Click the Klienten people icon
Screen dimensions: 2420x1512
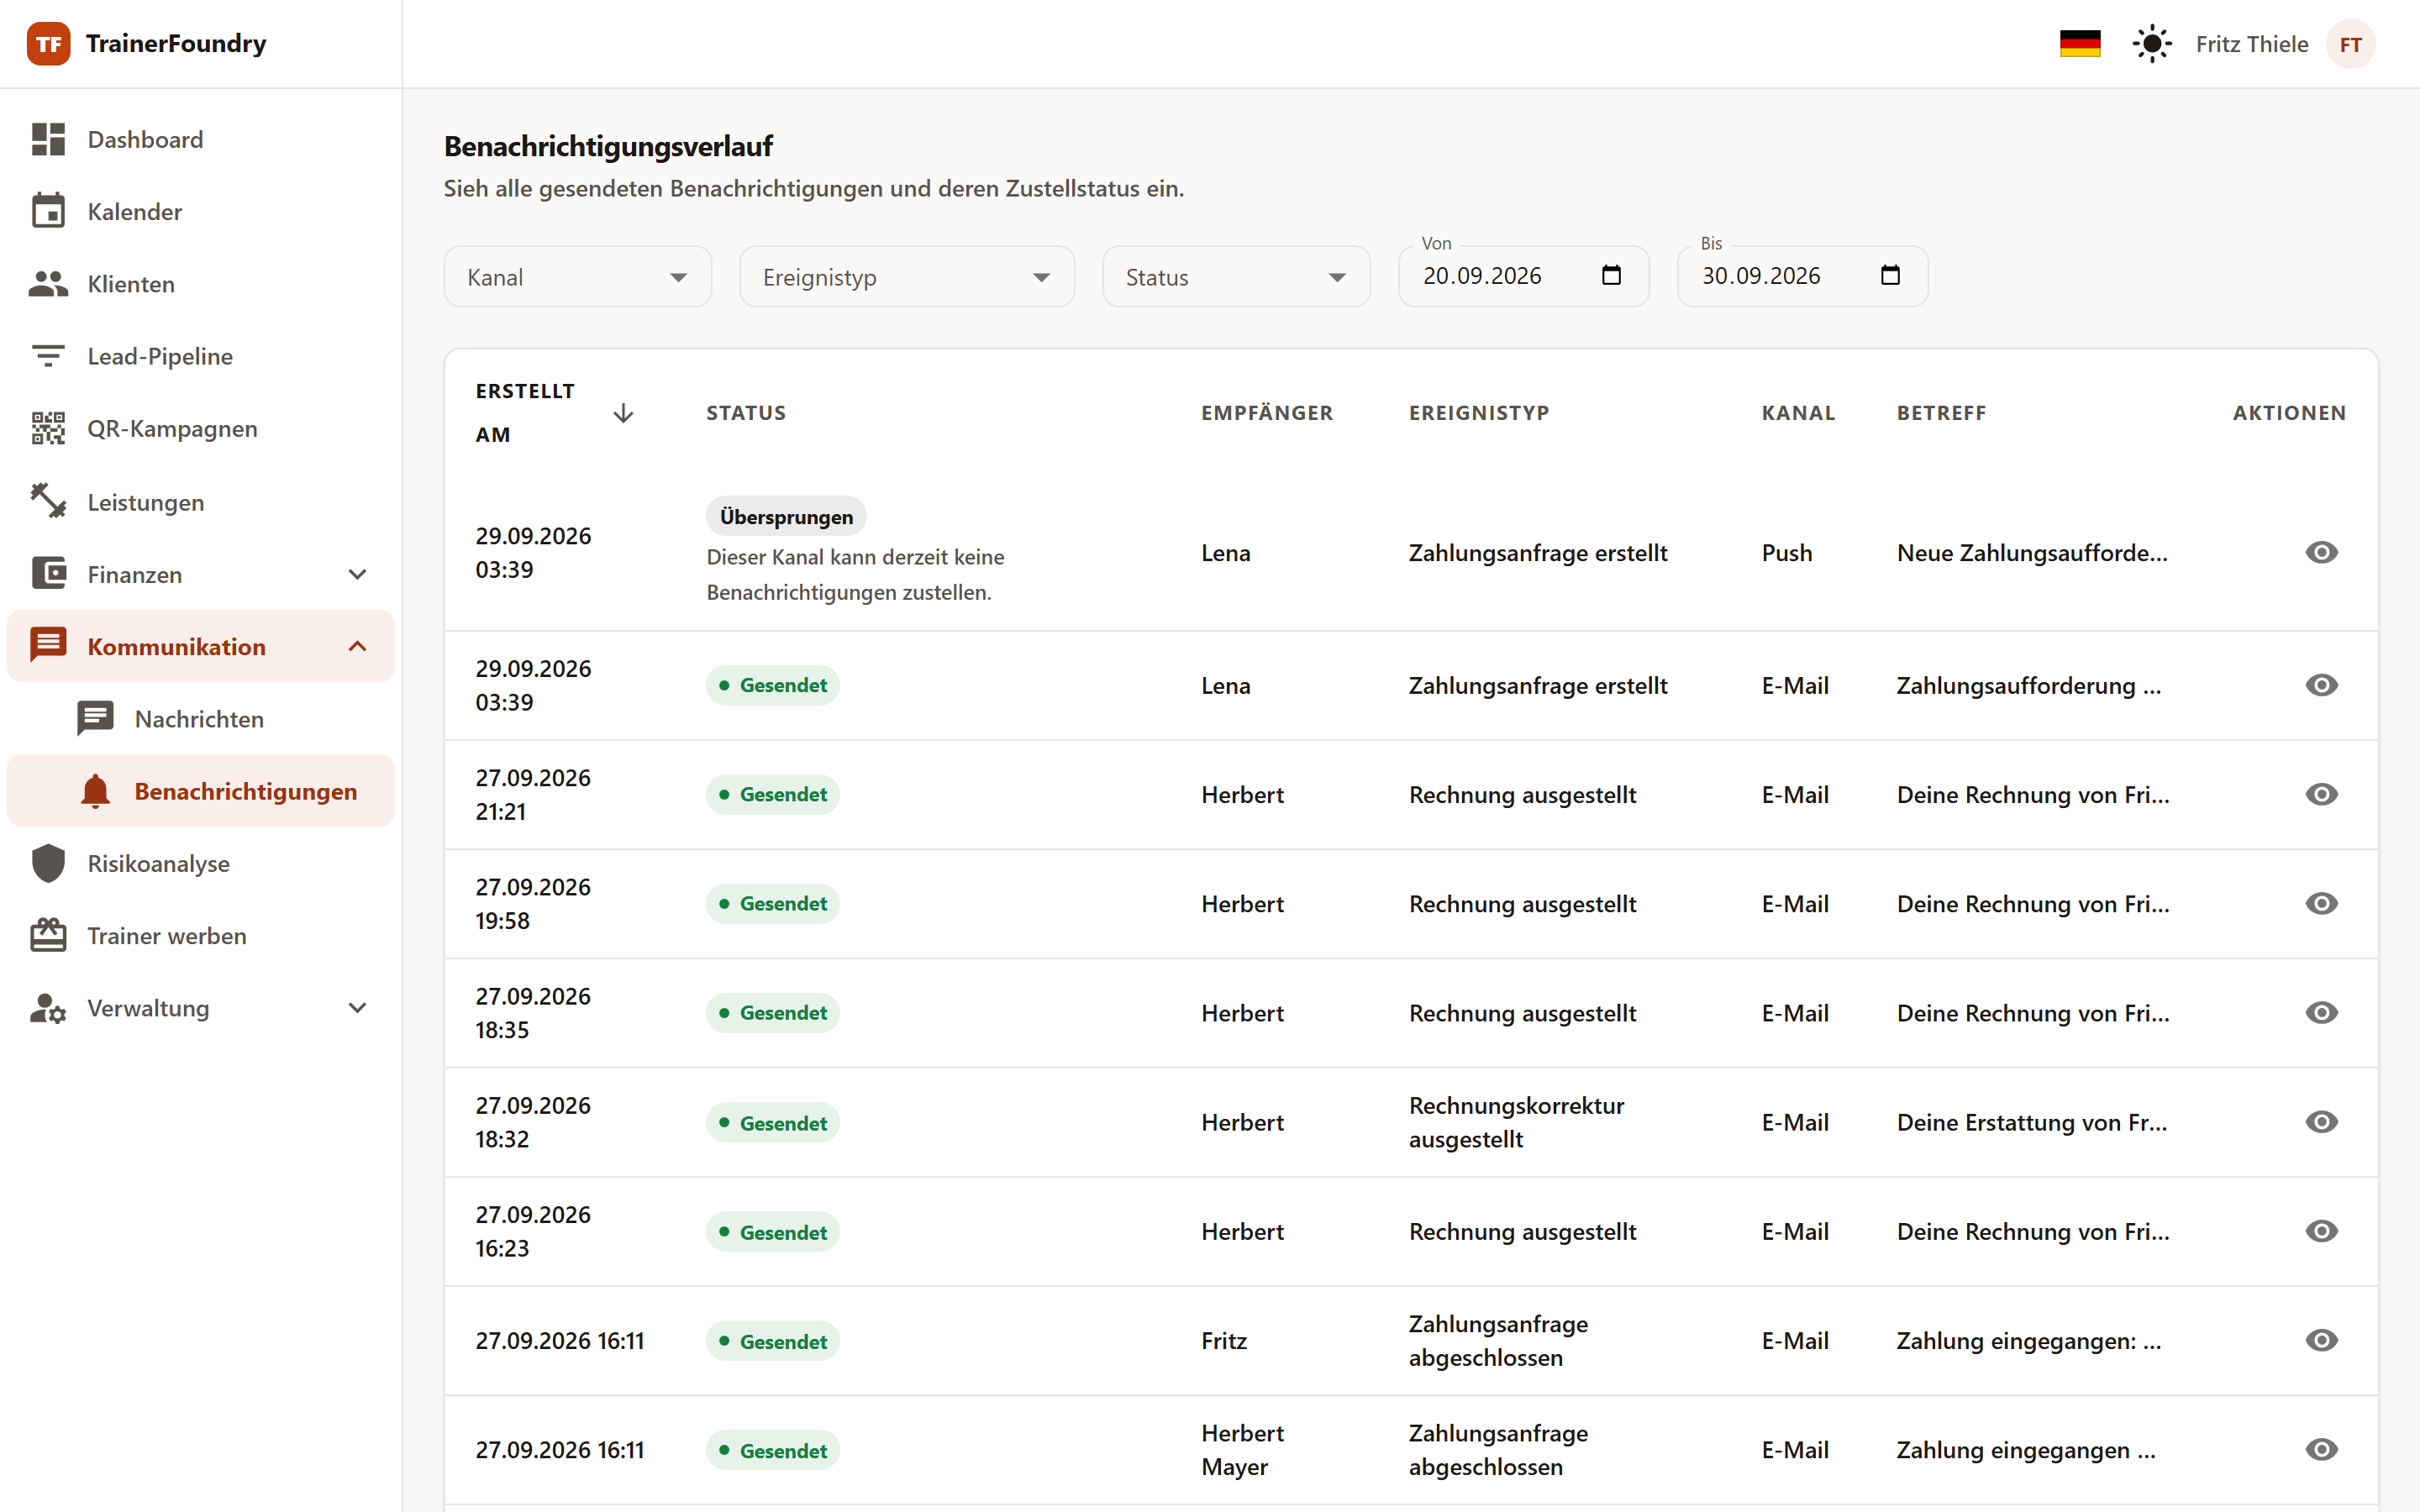(x=48, y=284)
